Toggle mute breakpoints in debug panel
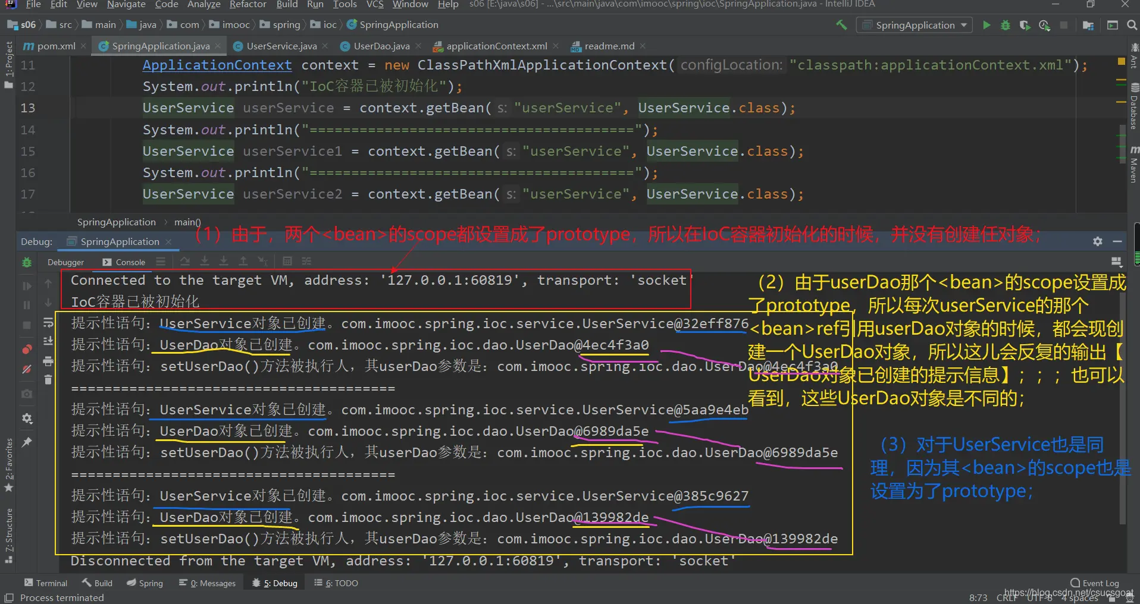 pyautogui.click(x=27, y=369)
